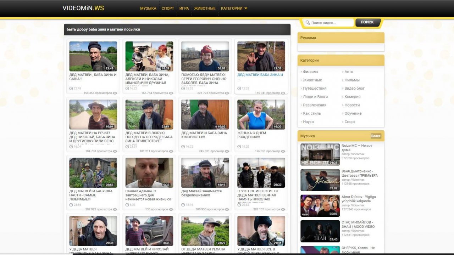Viewport: 454px width, 255px height.
Task: Click the eye icon after 245 321 просмотров
Action: [x=227, y=151]
